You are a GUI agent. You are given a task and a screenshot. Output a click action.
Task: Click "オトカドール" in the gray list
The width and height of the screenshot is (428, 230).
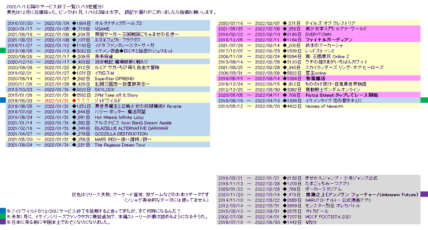tap(317, 211)
